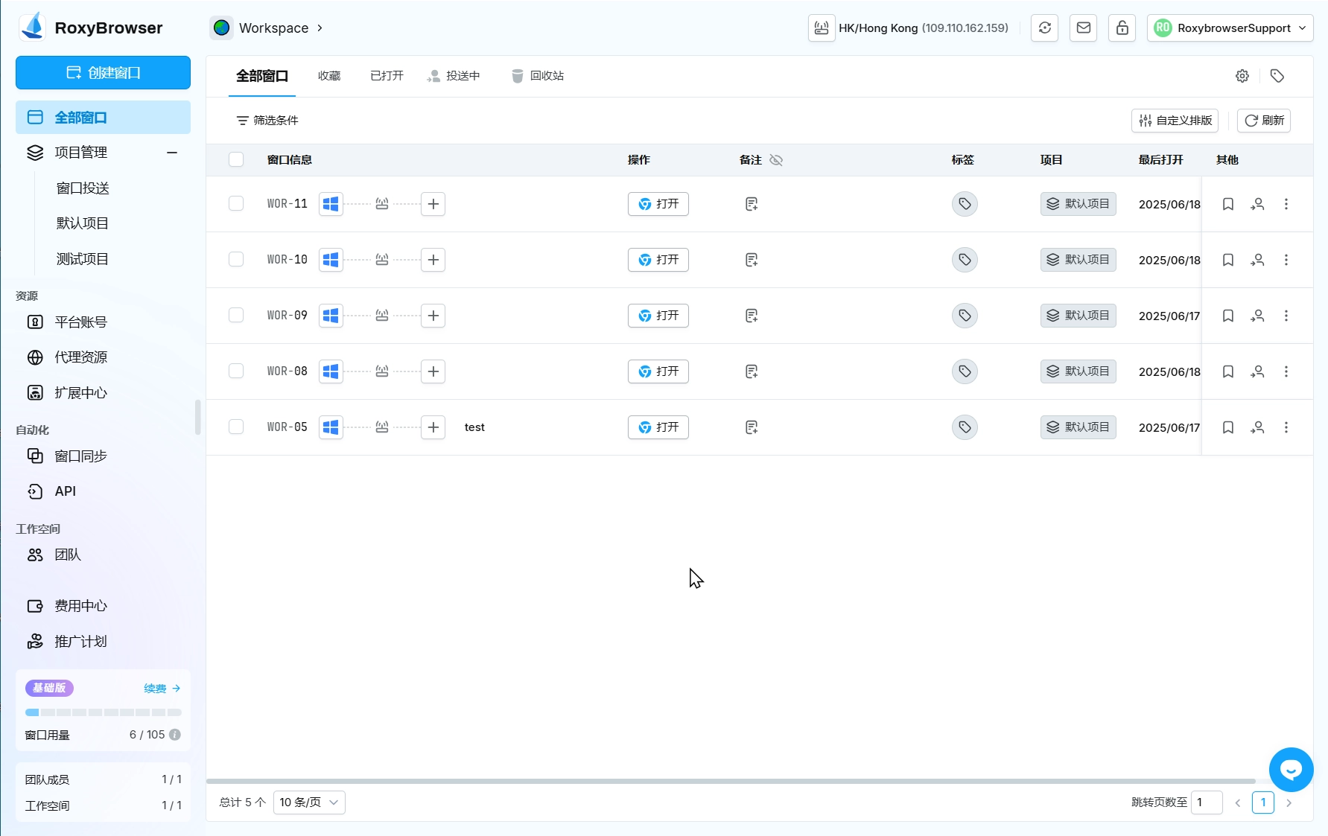The height and width of the screenshot is (836, 1328).
Task: Toggle the eye visibility icon beside 备注
Action: [776, 160]
